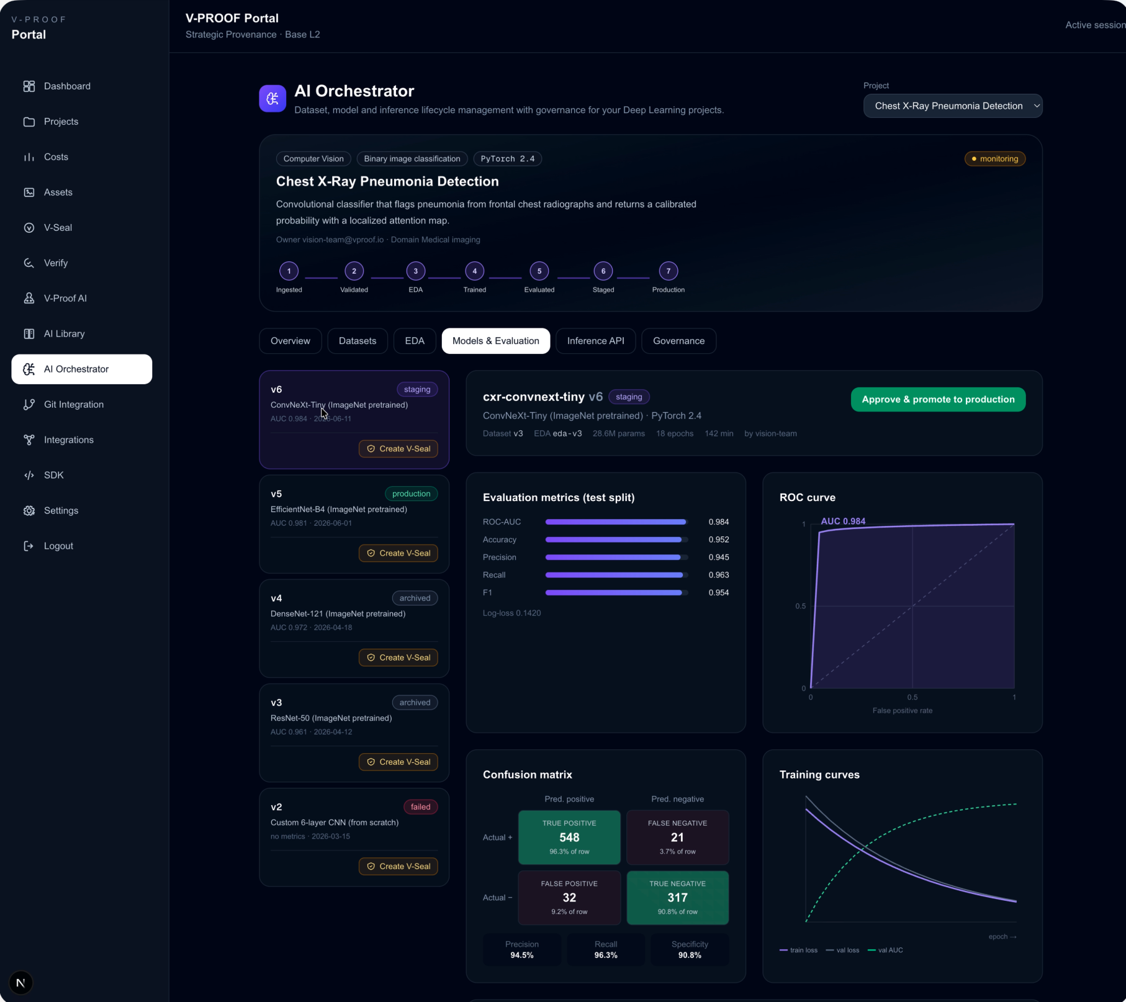
Task: Click the Active session text in header
Action: click(x=1096, y=25)
